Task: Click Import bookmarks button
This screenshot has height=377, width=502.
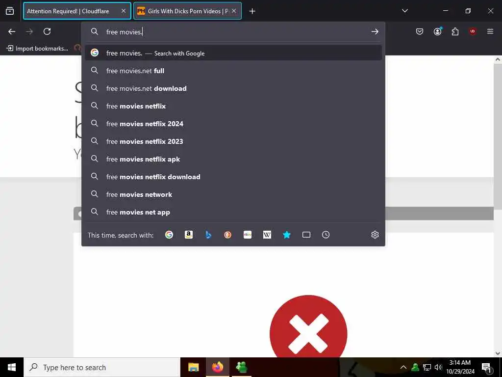Action: [37, 49]
